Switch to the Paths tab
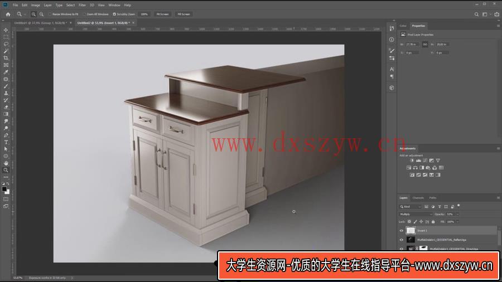The height and width of the screenshot is (282, 502). pos(433,198)
